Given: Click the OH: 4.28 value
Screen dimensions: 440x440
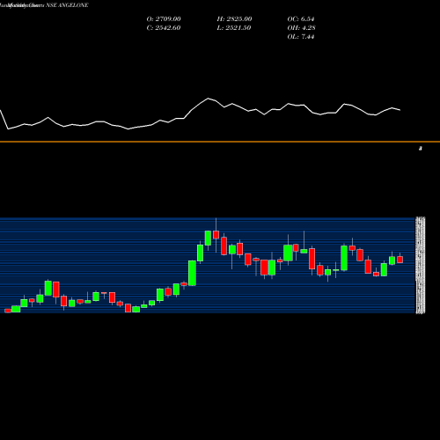Looking at the screenshot, I should [301, 27].
